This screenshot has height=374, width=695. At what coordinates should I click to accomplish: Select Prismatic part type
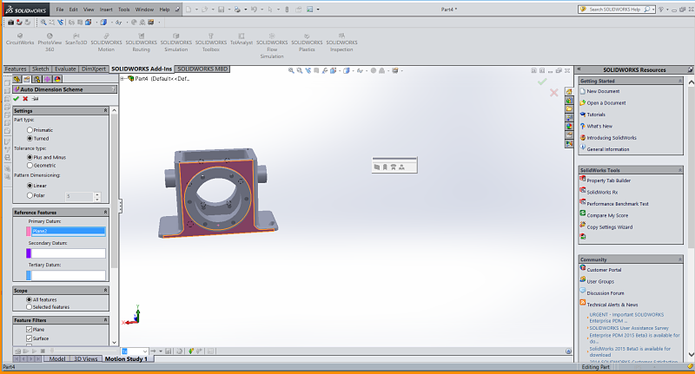30,130
